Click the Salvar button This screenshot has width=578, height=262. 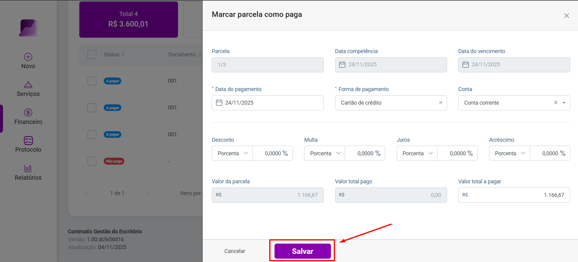pos(303,251)
